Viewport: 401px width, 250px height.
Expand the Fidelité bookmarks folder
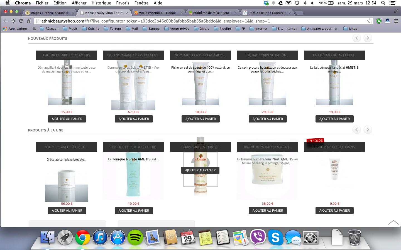(x=222, y=29)
